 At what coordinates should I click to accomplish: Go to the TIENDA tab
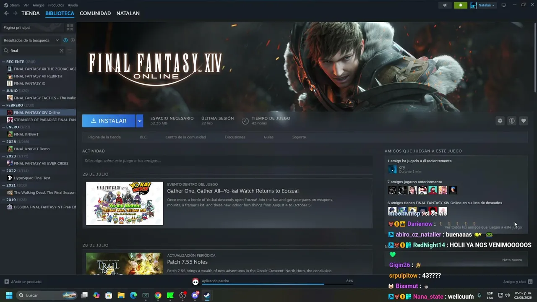click(31, 13)
